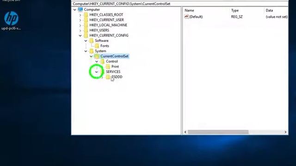Expand HKEY_CURRENT_USER key
Screen dimensions: 296x166
coord(80,20)
